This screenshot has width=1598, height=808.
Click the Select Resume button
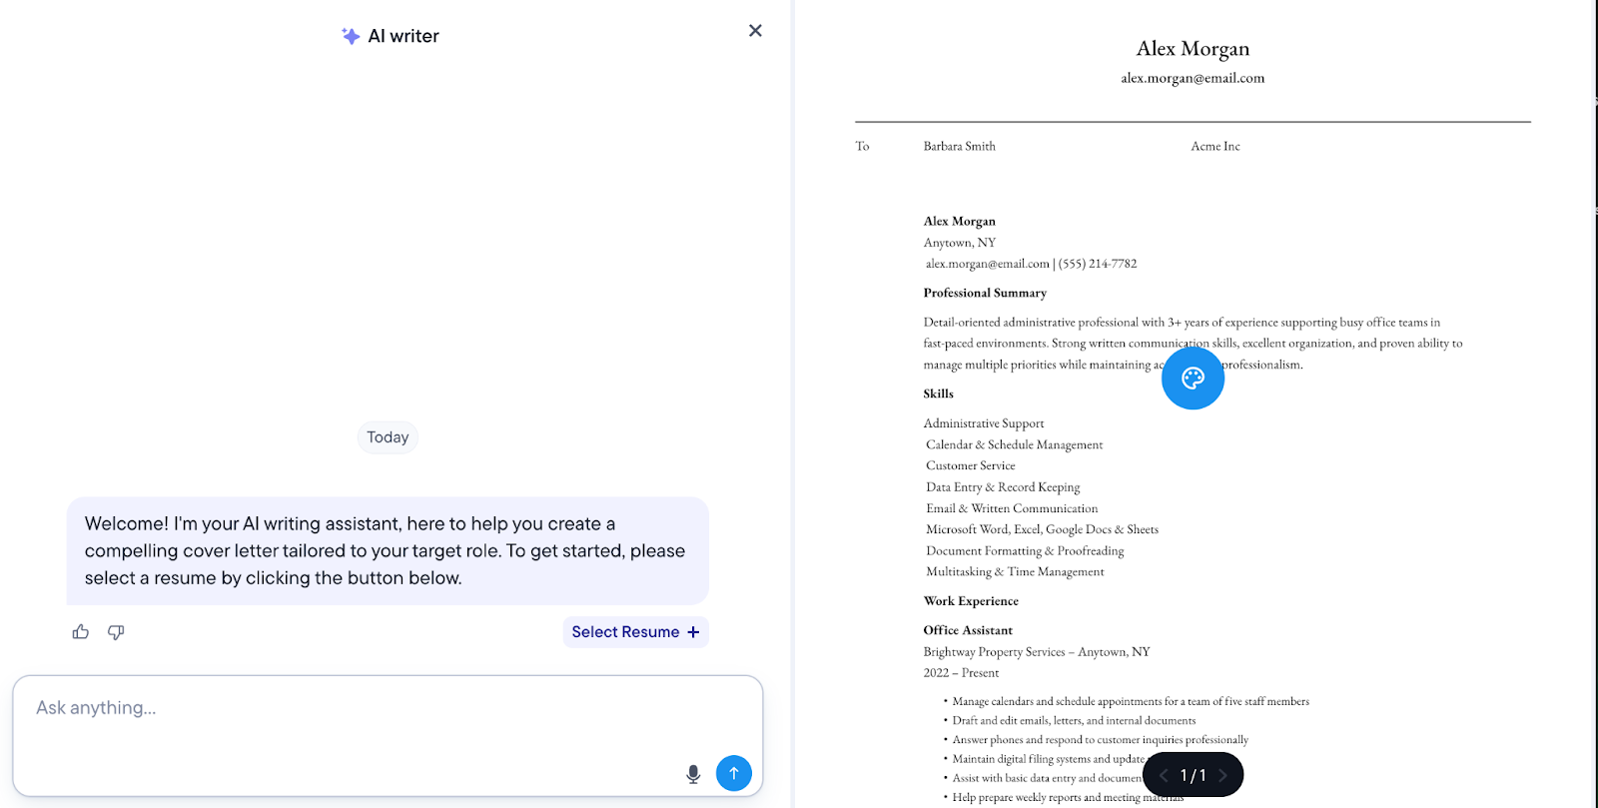(635, 632)
